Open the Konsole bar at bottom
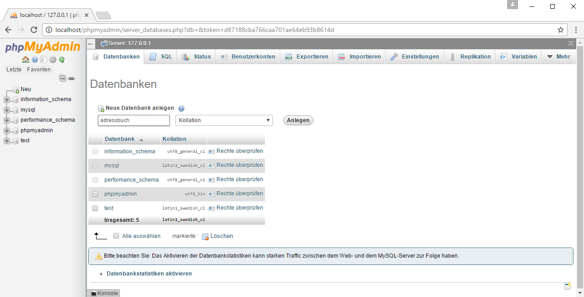The image size is (584, 297). click(103, 293)
